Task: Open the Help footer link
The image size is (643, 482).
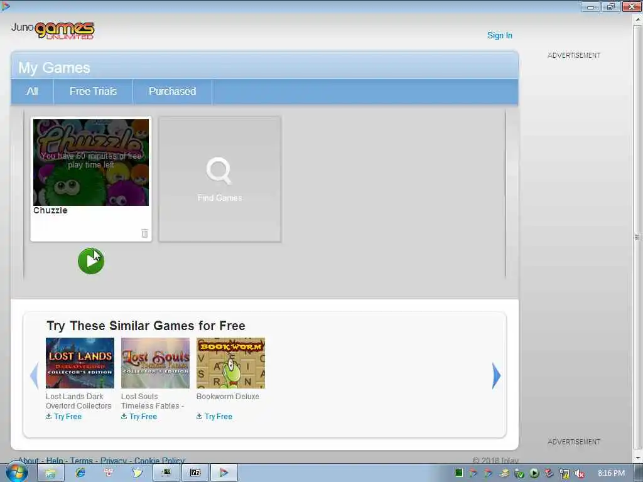Action: [55, 461]
